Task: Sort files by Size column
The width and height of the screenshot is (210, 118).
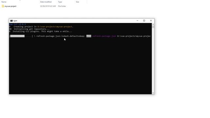Action: [x=77, y=2]
